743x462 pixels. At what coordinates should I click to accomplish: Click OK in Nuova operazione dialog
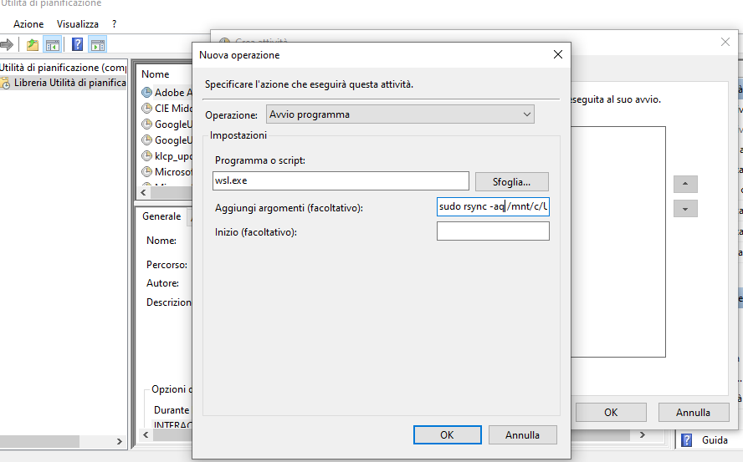pyautogui.click(x=448, y=435)
